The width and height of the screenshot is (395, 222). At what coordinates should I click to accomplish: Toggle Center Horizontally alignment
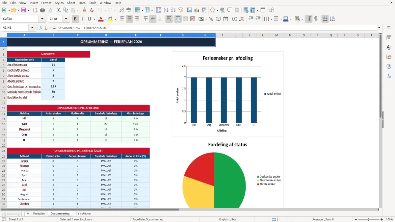click(x=129, y=19)
